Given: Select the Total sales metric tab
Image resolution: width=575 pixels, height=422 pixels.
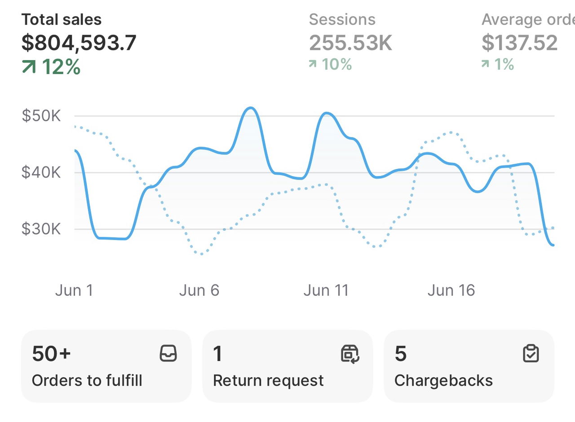Looking at the screenshot, I should pos(62,20).
